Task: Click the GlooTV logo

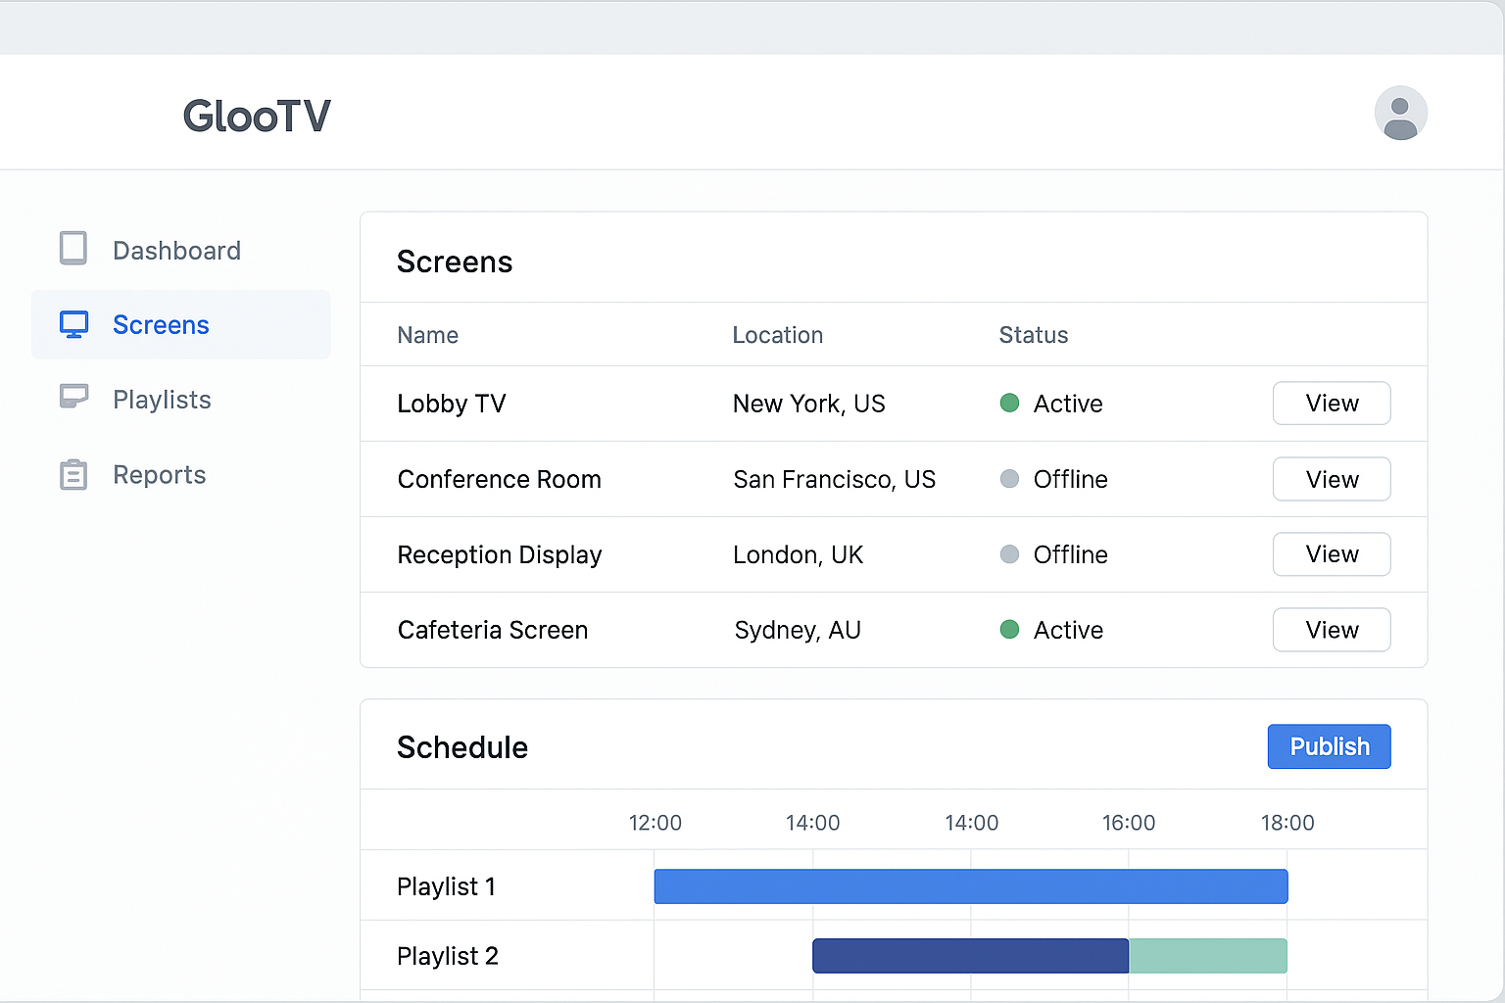Action: pos(257,115)
